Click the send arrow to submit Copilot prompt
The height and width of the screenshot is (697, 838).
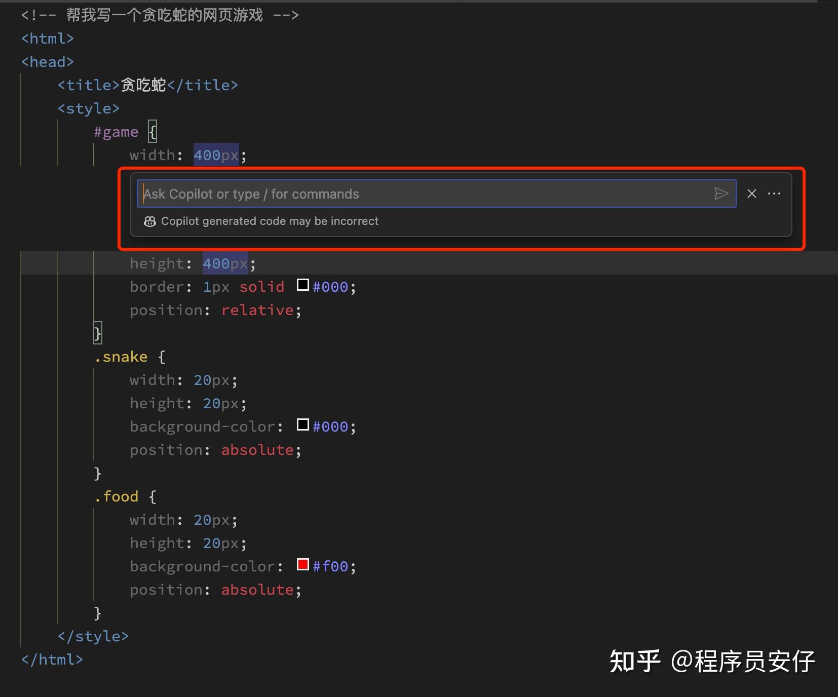tap(721, 193)
